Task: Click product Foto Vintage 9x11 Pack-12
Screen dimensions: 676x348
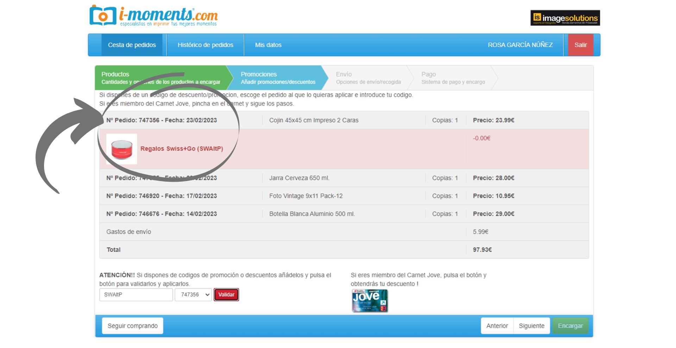Action: (x=306, y=196)
